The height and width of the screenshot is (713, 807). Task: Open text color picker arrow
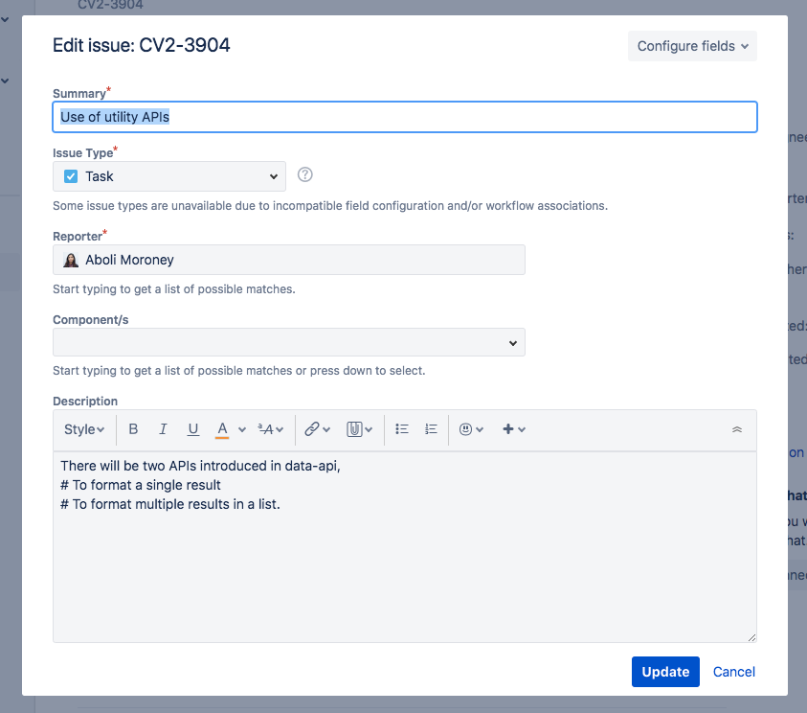(x=242, y=429)
